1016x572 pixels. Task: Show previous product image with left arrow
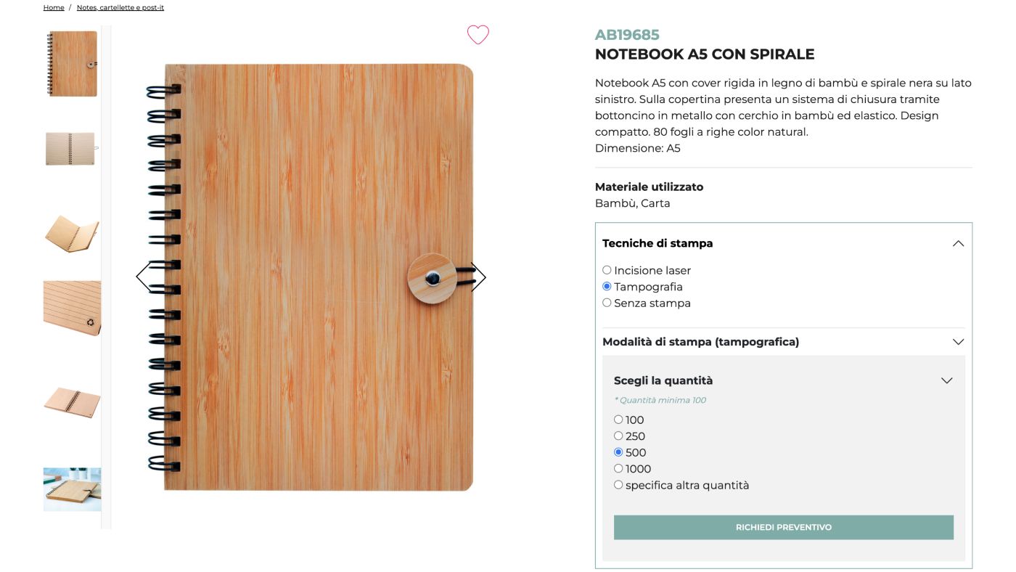(144, 277)
